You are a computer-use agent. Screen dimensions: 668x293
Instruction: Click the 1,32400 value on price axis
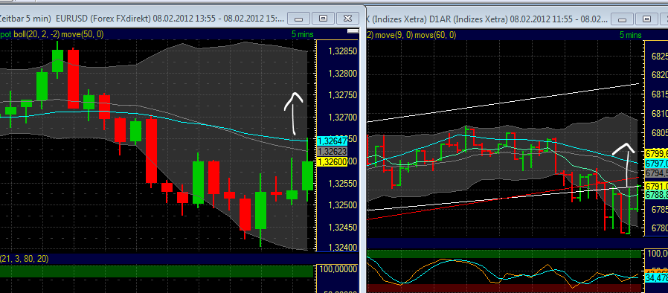[x=343, y=248]
